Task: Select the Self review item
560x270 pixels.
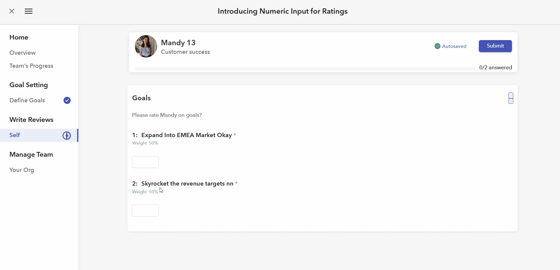Action: [39, 135]
